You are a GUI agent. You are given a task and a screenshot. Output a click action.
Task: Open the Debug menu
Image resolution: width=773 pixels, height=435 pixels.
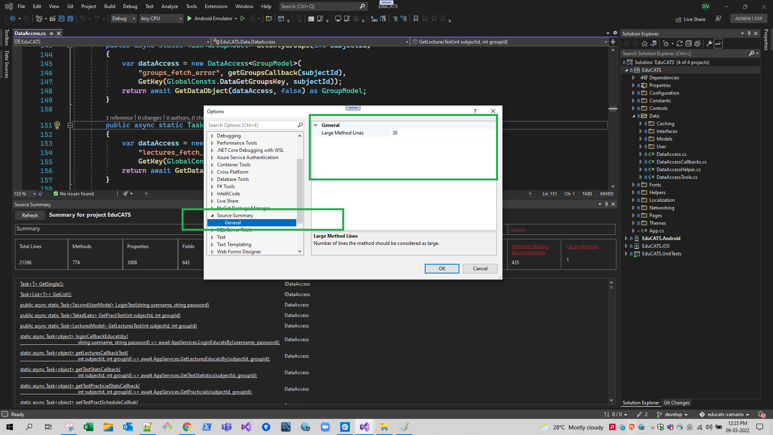coord(130,6)
